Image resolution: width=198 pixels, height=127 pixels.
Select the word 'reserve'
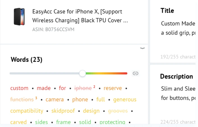pos(113,88)
